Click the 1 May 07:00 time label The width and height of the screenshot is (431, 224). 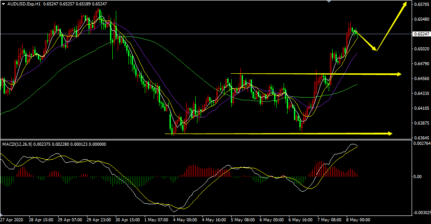(x=157, y=220)
